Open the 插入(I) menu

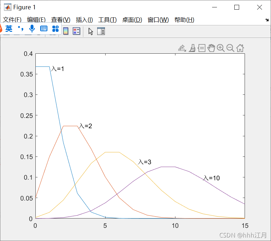(x=84, y=20)
